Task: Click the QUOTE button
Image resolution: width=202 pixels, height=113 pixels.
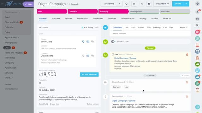Action: (178, 4)
